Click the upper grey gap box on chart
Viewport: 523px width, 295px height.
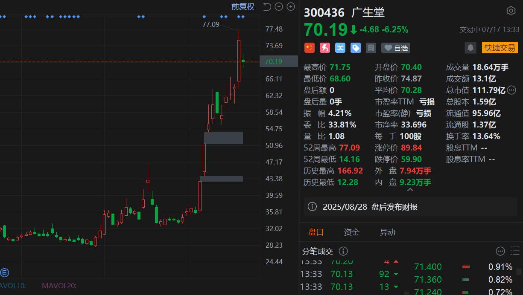tap(223, 138)
